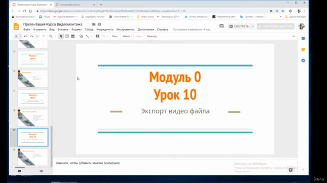This screenshot has width=327, height=183.
Task: Switch to filmstrip view at bottom
Action: coord(19,171)
